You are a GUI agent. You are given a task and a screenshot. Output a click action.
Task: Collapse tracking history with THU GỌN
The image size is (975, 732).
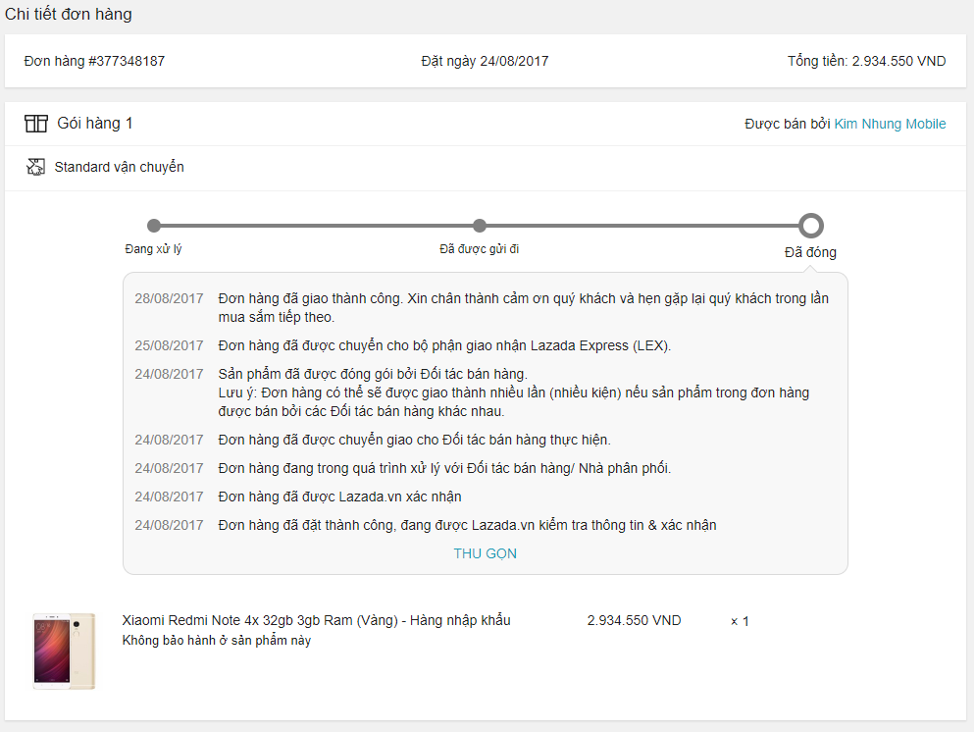485,553
